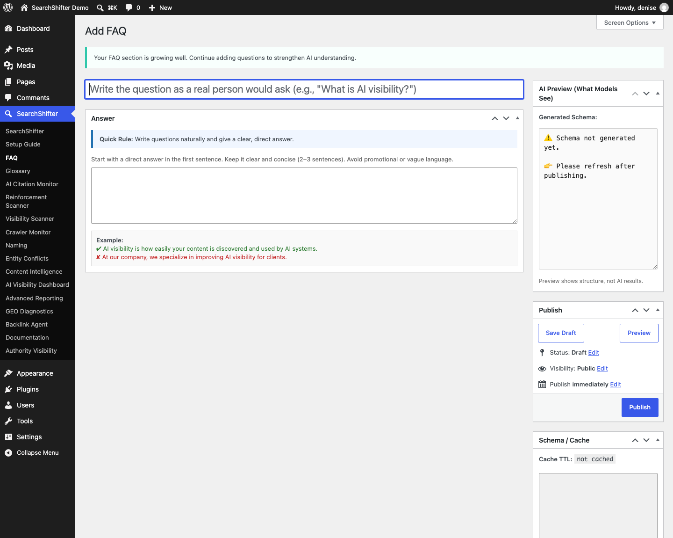Open AI Citation Monitor submenu item
This screenshot has width=673, height=538.
coord(32,184)
